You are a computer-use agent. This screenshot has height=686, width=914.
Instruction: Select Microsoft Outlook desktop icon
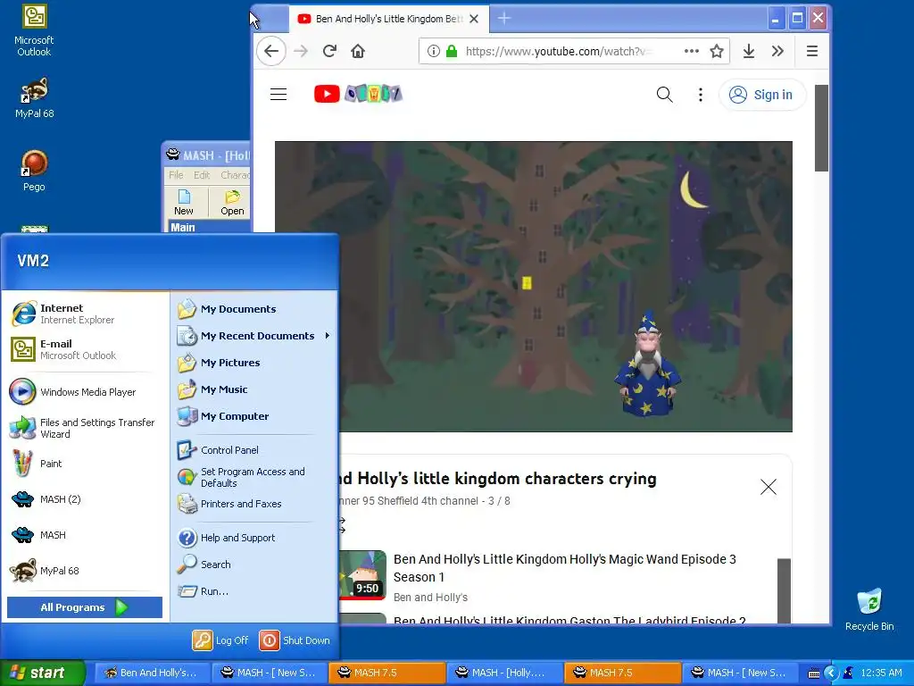pos(34,31)
